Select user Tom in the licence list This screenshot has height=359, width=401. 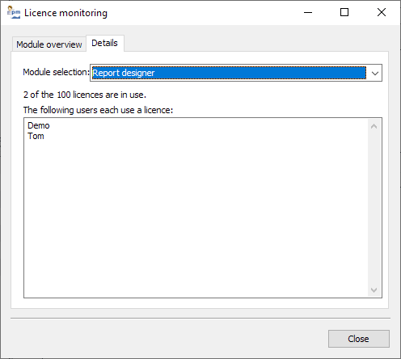click(36, 136)
